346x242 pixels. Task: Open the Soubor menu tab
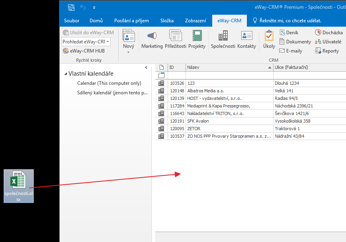point(72,21)
